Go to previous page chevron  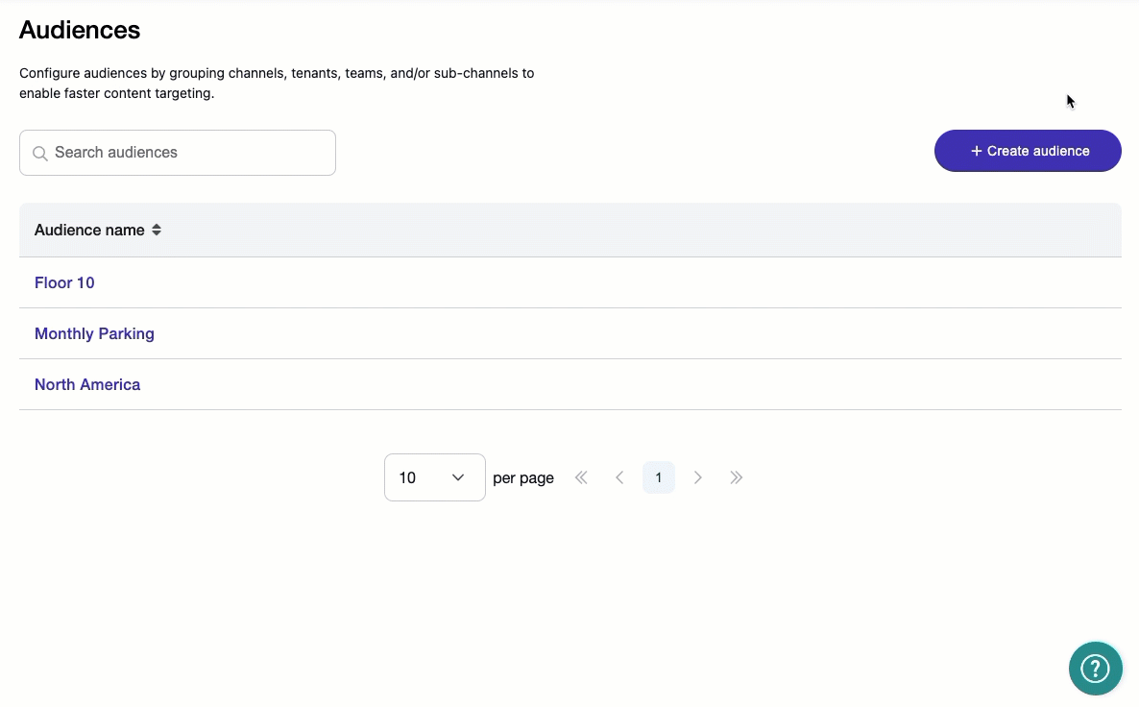tap(619, 477)
